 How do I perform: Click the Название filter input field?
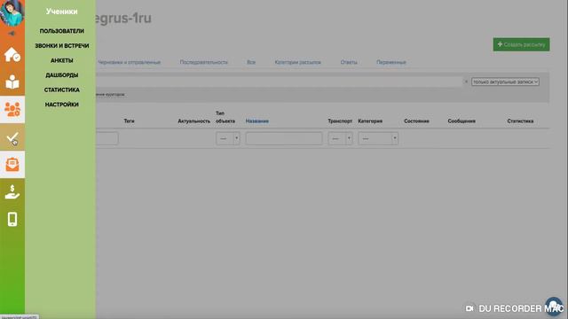click(x=284, y=138)
